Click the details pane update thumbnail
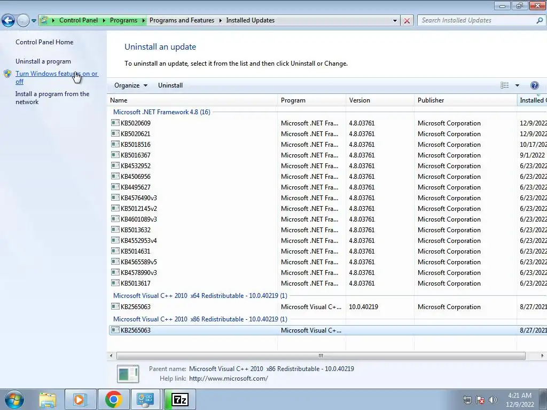This screenshot has height=410, width=547. pos(128,374)
